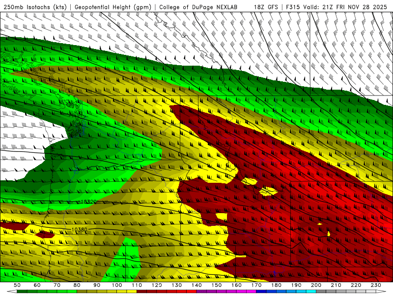Click the 210 value on the color scale
This screenshot has height=294, width=393.
pos(336,285)
